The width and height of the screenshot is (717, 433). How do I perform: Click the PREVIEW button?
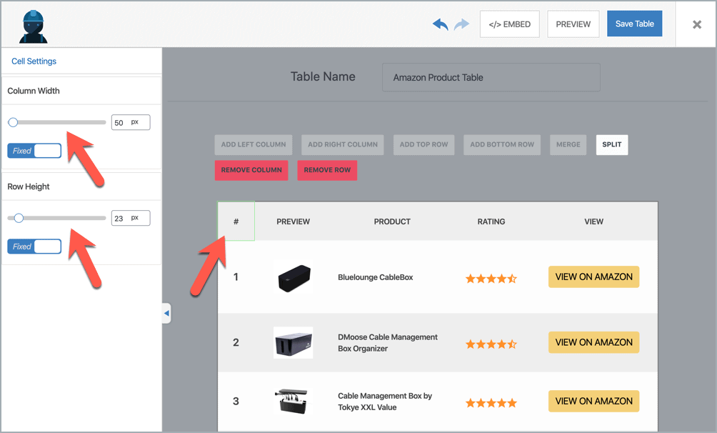(x=573, y=24)
